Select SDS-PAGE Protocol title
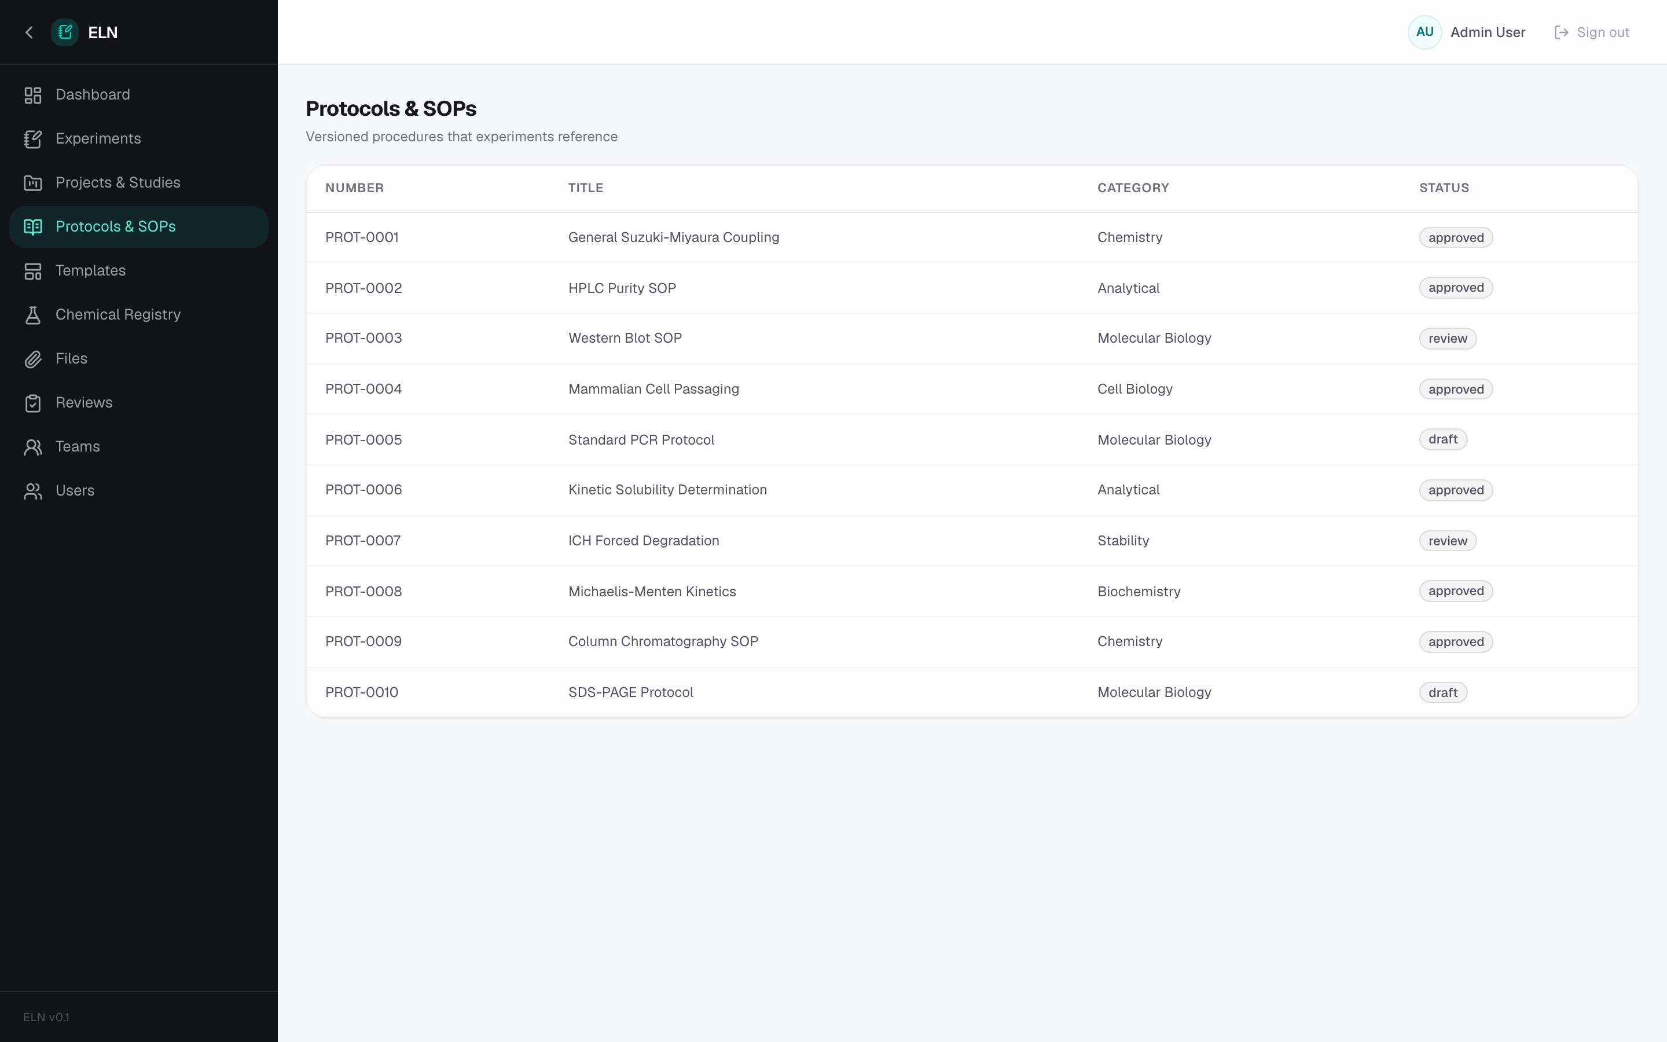 pos(630,692)
